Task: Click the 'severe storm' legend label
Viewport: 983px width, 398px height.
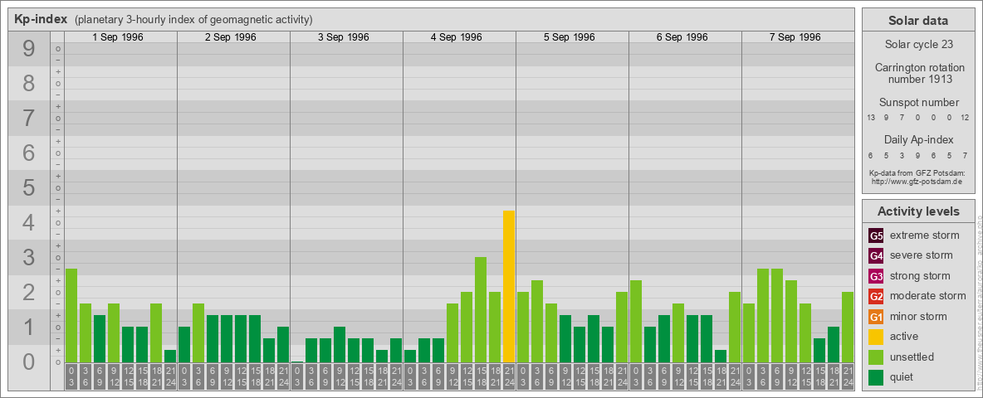Action: tap(922, 255)
